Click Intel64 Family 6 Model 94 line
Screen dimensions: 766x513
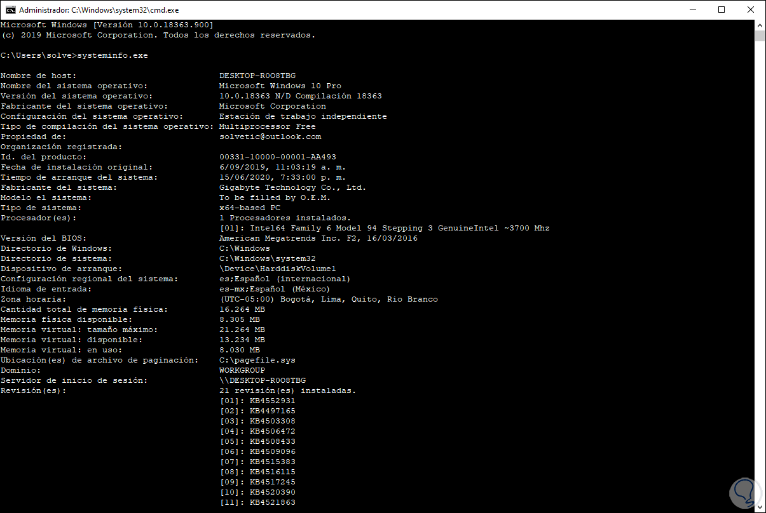coord(385,228)
